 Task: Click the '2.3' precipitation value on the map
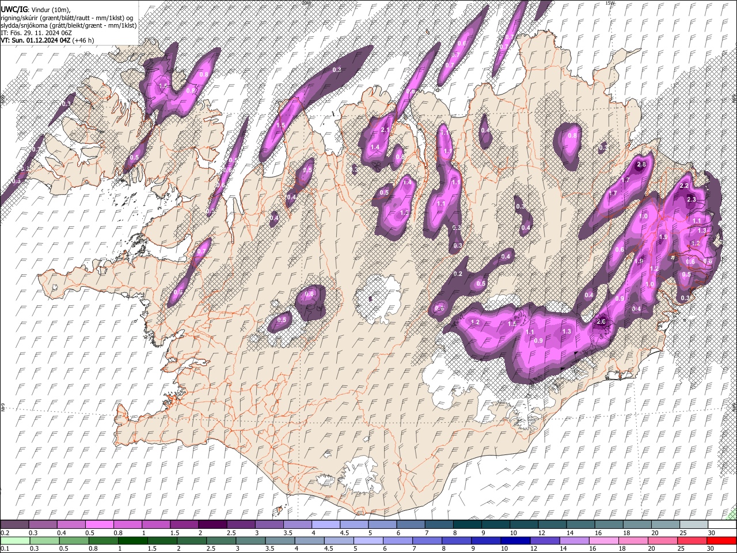[692, 199]
